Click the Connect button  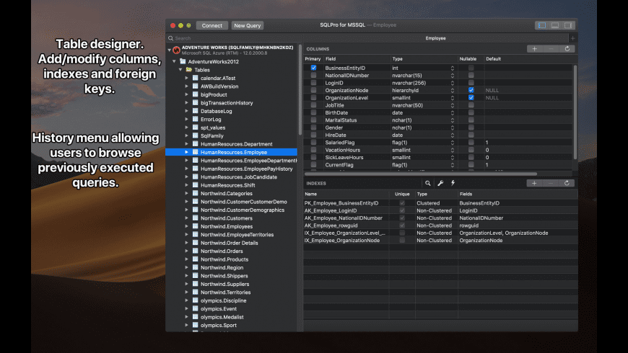pyautogui.click(x=211, y=25)
